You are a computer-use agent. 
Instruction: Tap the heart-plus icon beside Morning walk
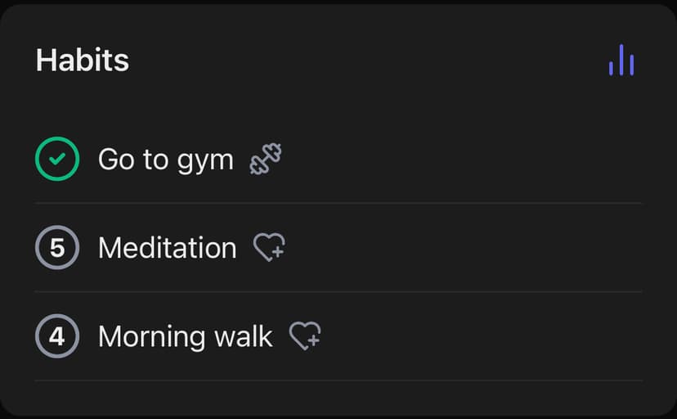(305, 336)
